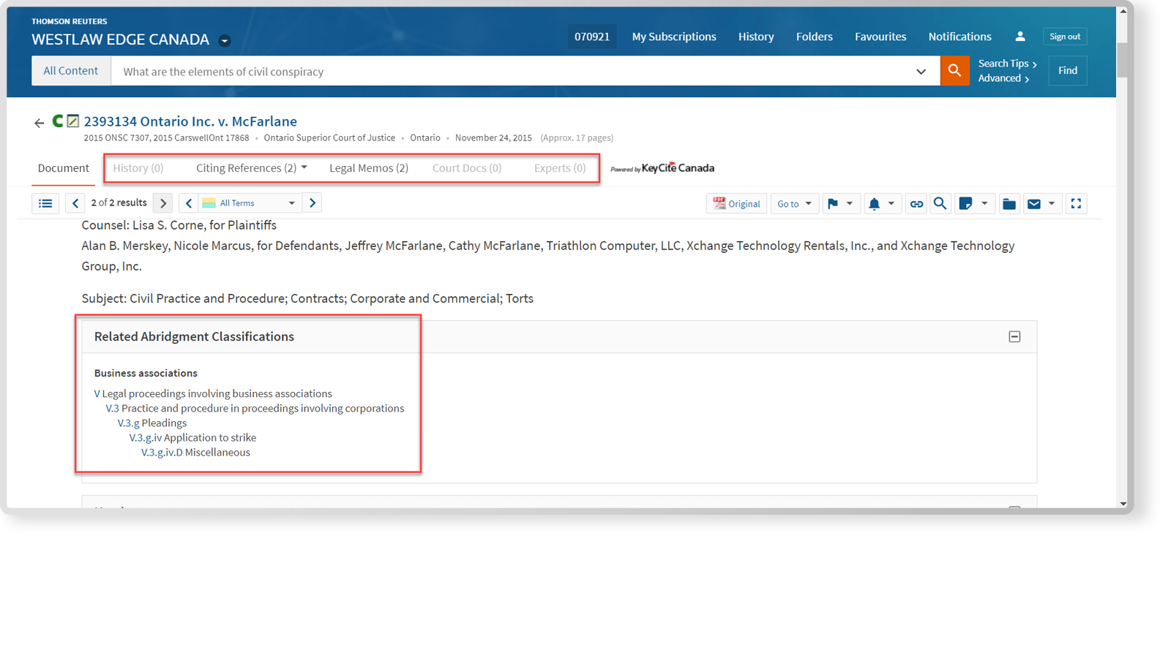This screenshot has height=658, width=1171.
Task: Open V.3 Practice and procedure classification
Action: pos(255,408)
